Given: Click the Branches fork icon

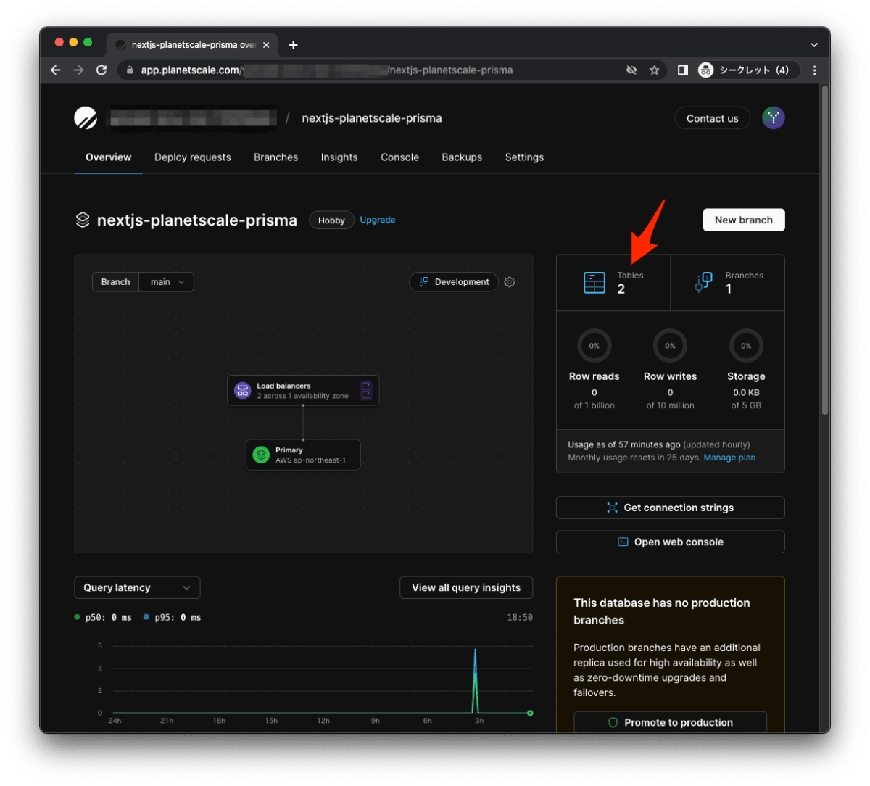Looking at the screenshot, I should [704, 282].
